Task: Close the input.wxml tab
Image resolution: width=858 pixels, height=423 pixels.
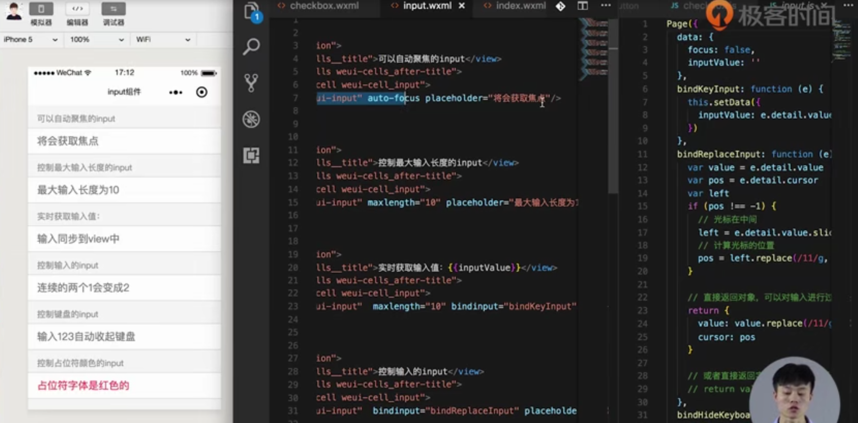Action: click(x=462, y=6)
